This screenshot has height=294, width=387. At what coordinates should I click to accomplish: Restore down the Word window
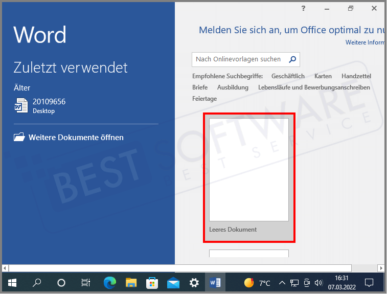(x=351, y=8)
